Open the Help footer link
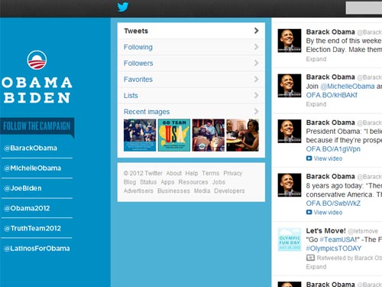382x287 pixels. (192, 173)
